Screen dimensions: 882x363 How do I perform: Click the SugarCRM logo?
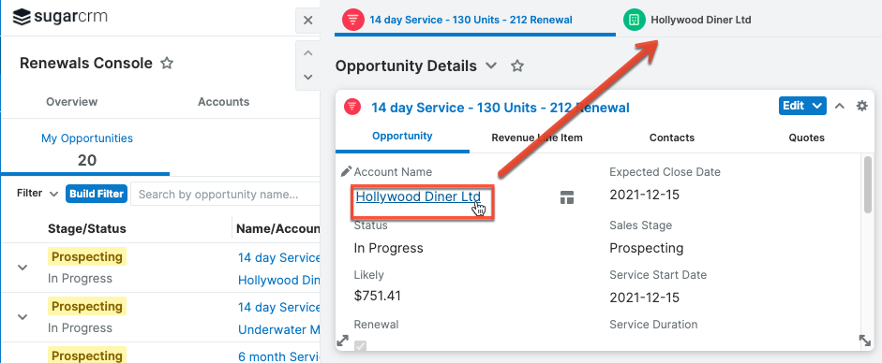click(x=60, y=17)
